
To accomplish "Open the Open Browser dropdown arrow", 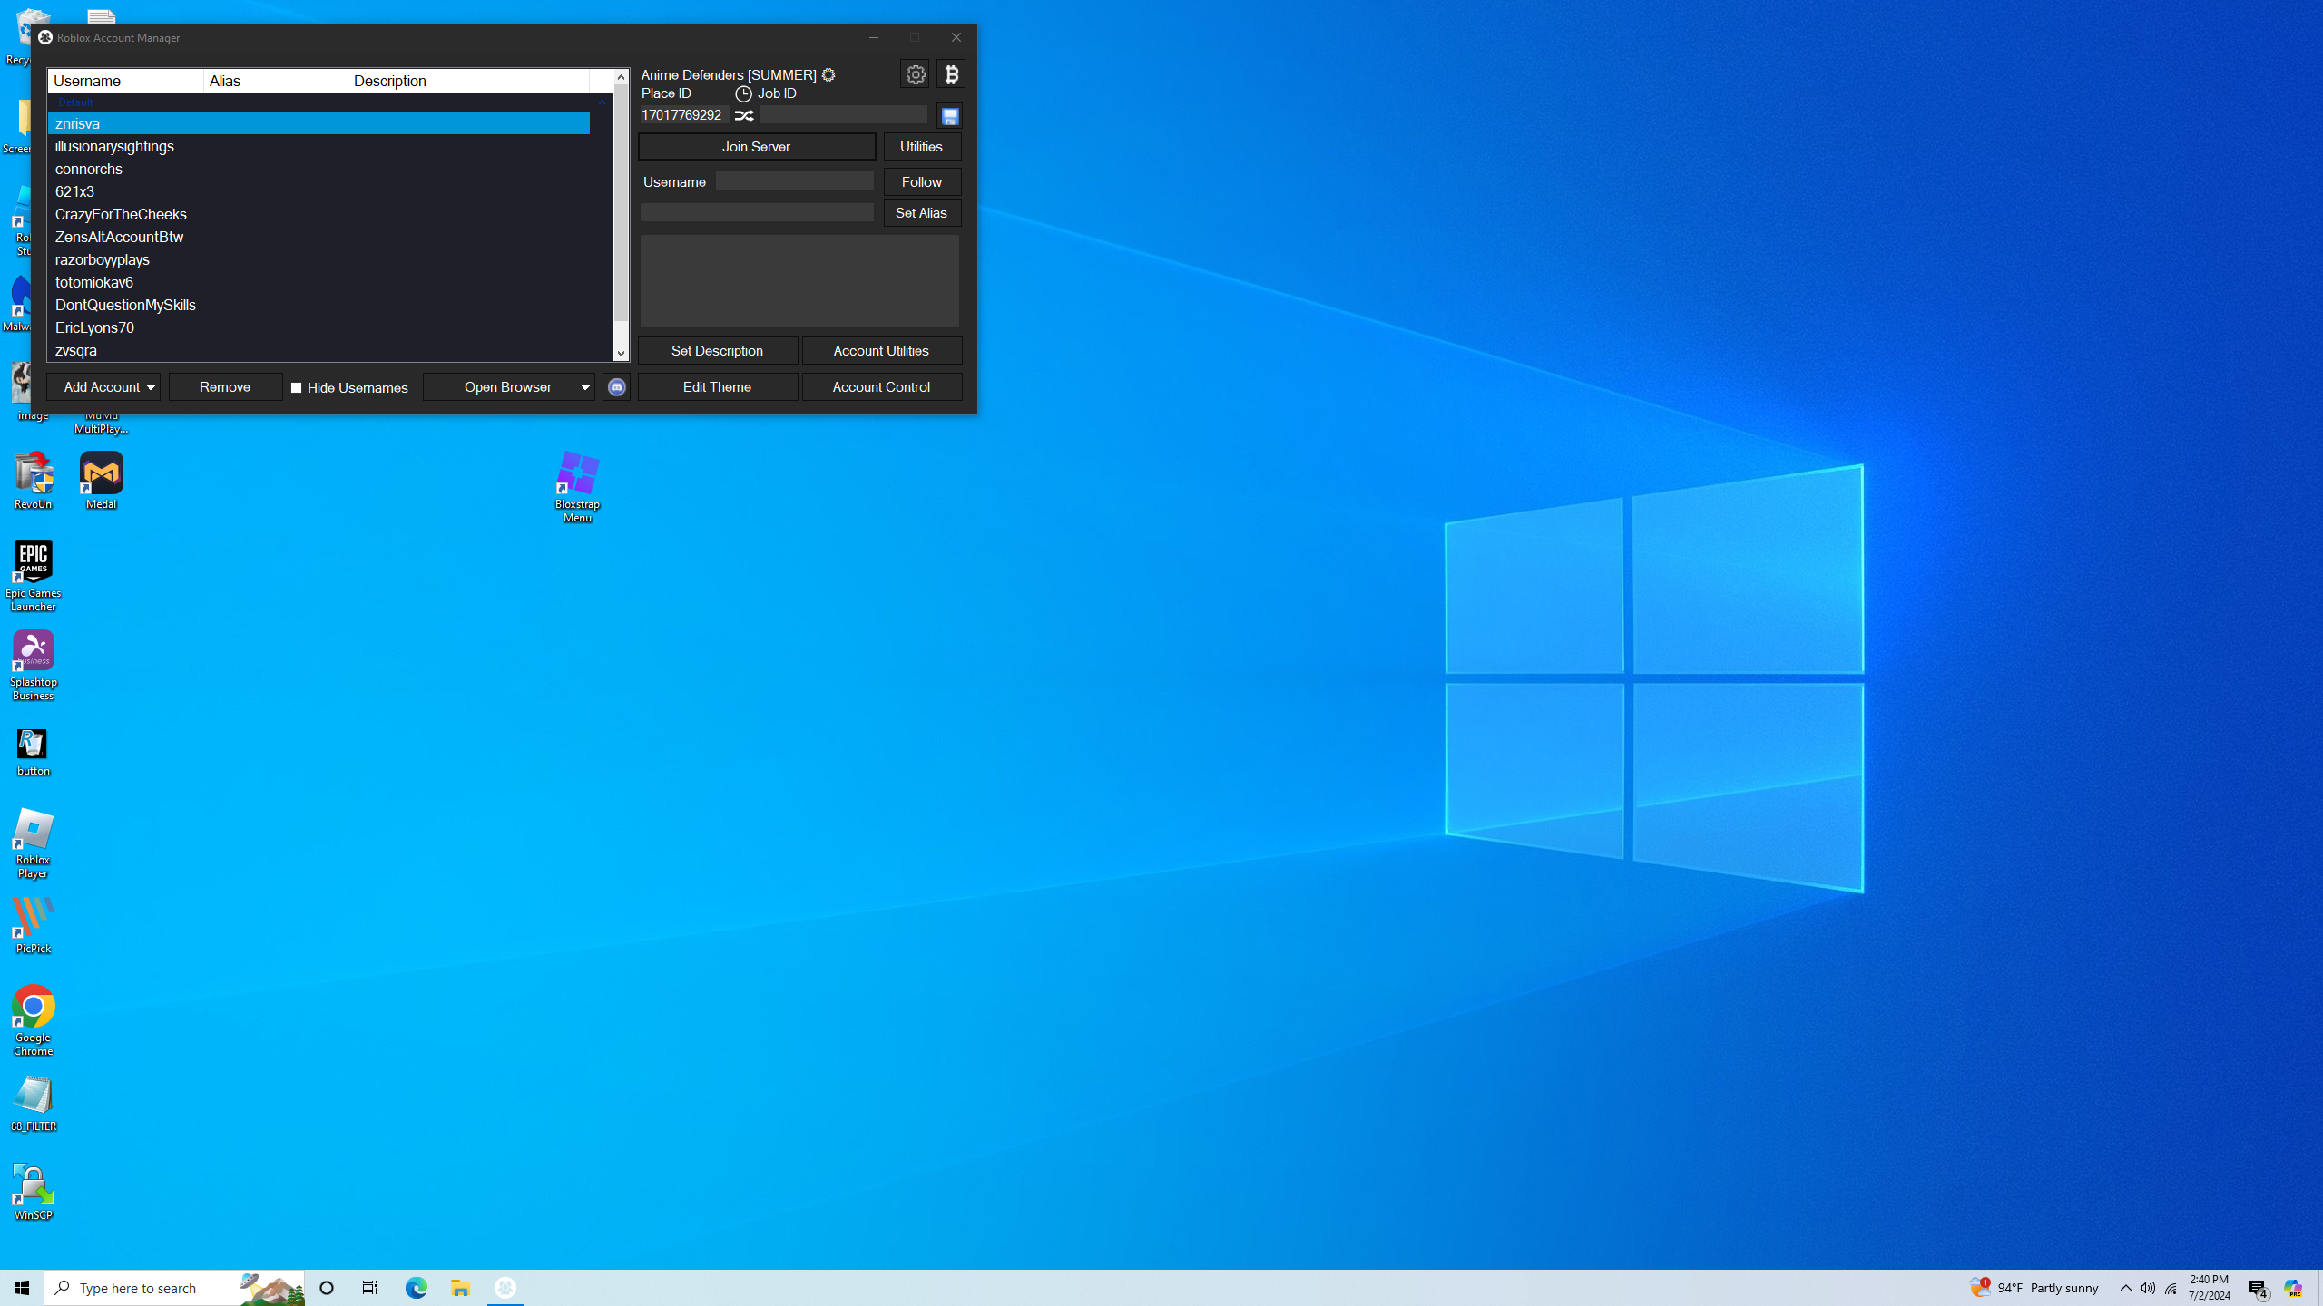I will (585, 388).
